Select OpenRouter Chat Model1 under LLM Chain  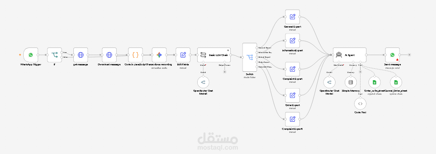(203, 82)
